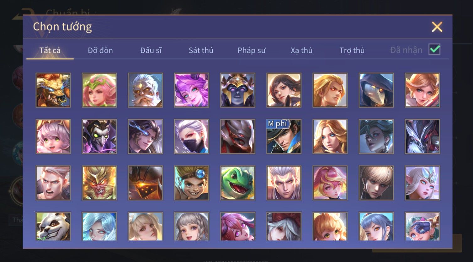
Task: Choose the plague doctor hooded hero
Action: (x=376, y=90)
